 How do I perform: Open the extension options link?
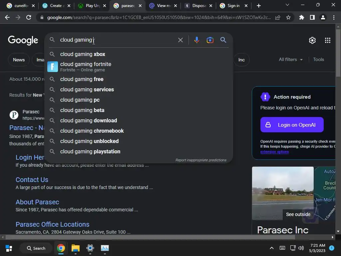pyautogui.click(x=274, y=152)
